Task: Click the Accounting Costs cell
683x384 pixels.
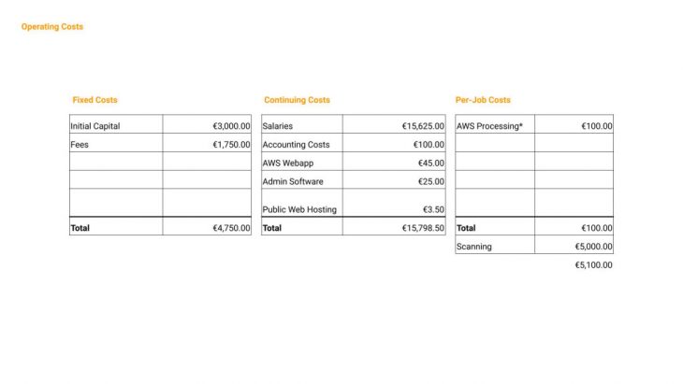Action: [x=296, y=145]
